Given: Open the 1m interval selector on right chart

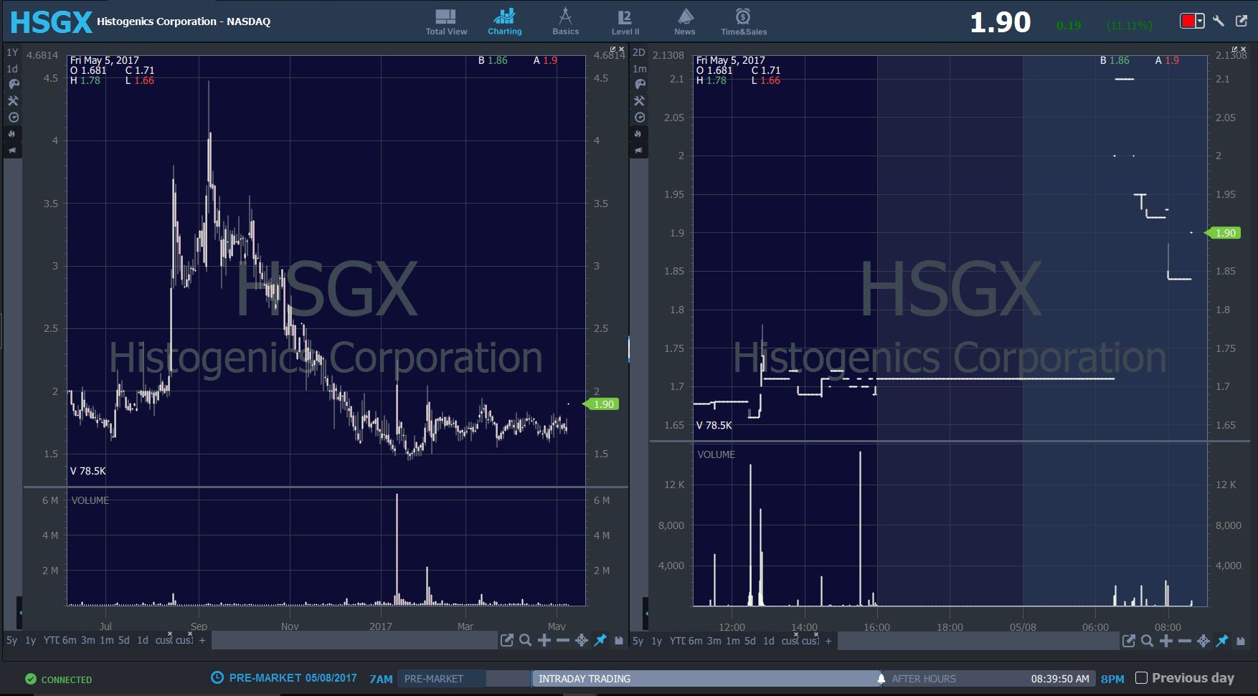Looking at the screenshot, I should [x=640, y=69].
